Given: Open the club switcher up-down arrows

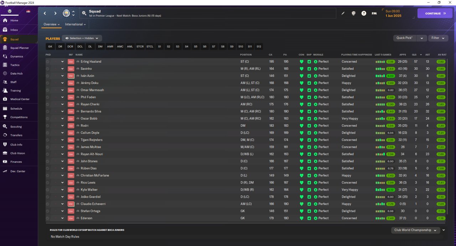Looking at the screenshot, I should (x=73, y=14).
